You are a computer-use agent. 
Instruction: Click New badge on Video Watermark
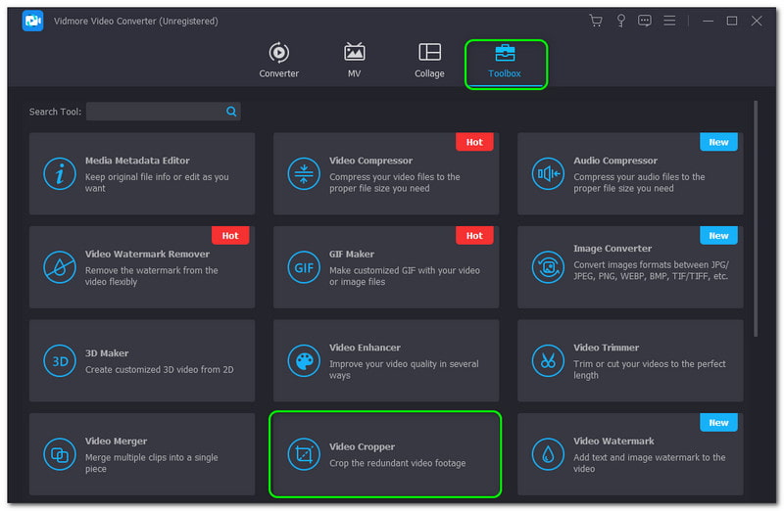point(718,423)
